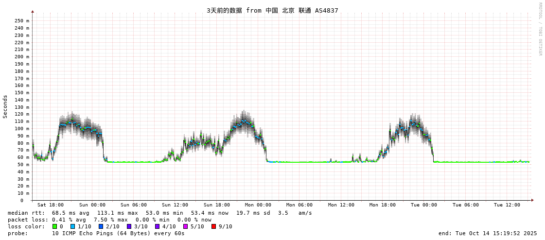The width and height of the screenshot is (545, 240).
Task: Click the "100 m" y-axis label
Action: click(21, 129)
